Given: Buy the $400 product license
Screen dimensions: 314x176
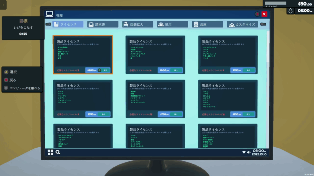Looking at the screenshot, I should (x=176, y=70).
